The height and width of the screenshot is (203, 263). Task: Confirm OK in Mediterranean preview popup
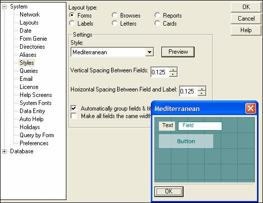click(169, 191)
